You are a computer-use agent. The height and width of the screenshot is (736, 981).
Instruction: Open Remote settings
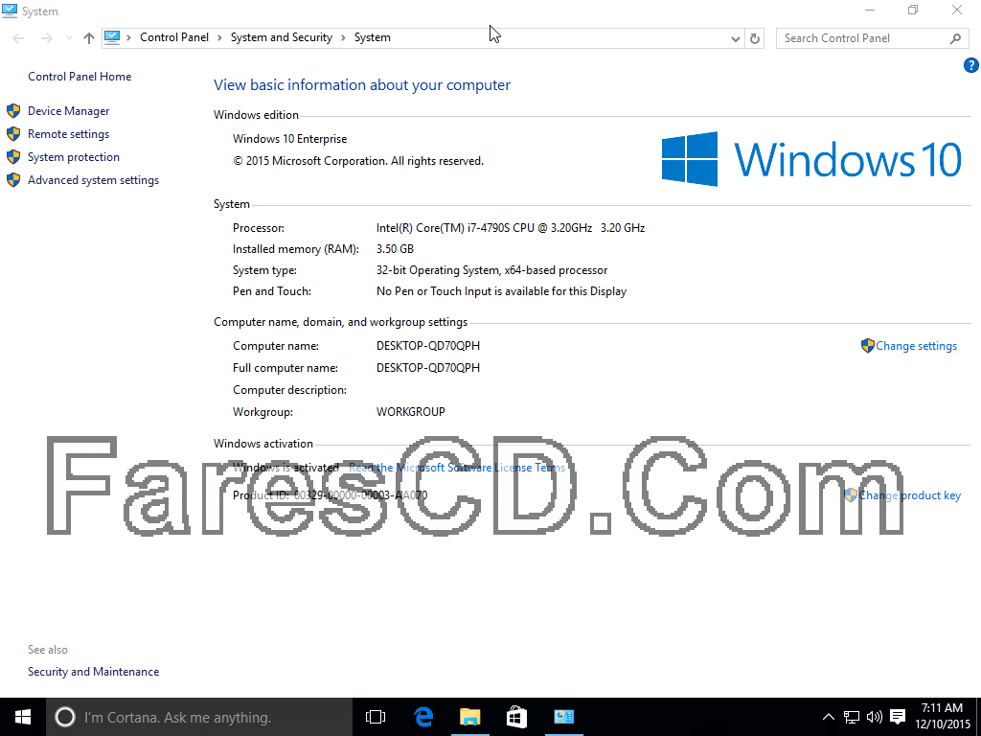pos(68,134)
